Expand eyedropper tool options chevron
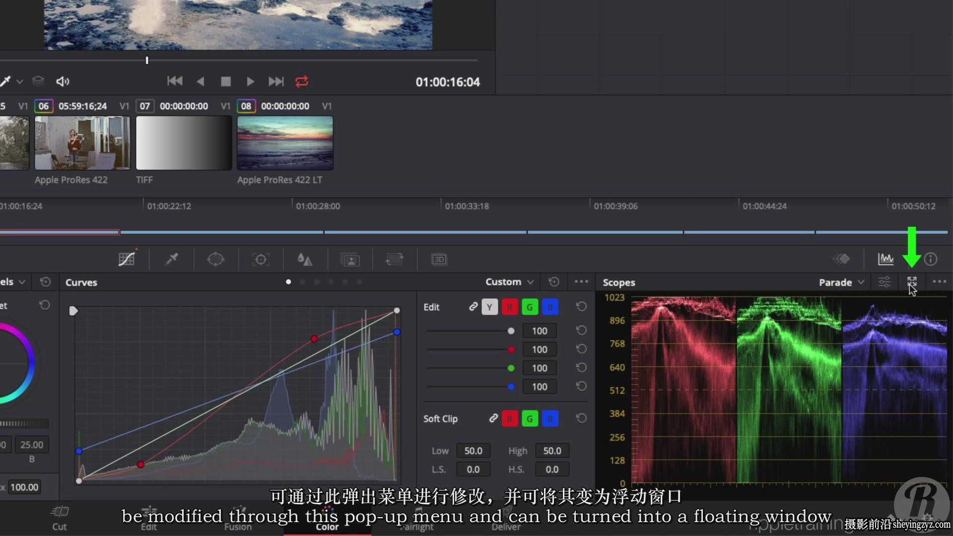The width and height of the screenshot is (953, 536). point(20,81)
